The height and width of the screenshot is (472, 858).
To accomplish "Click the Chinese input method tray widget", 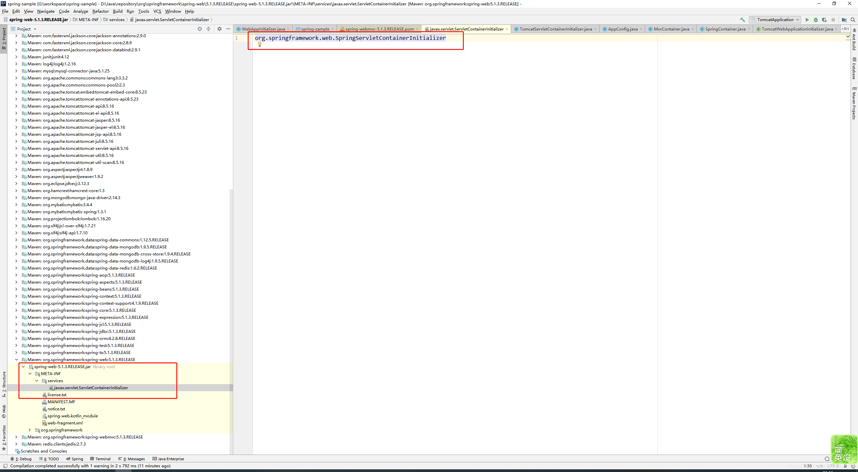I will click(x=844, y=449).
